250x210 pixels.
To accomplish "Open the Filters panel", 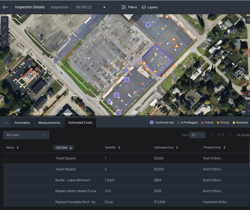I will pyautogui.click(x=129, y=7).
